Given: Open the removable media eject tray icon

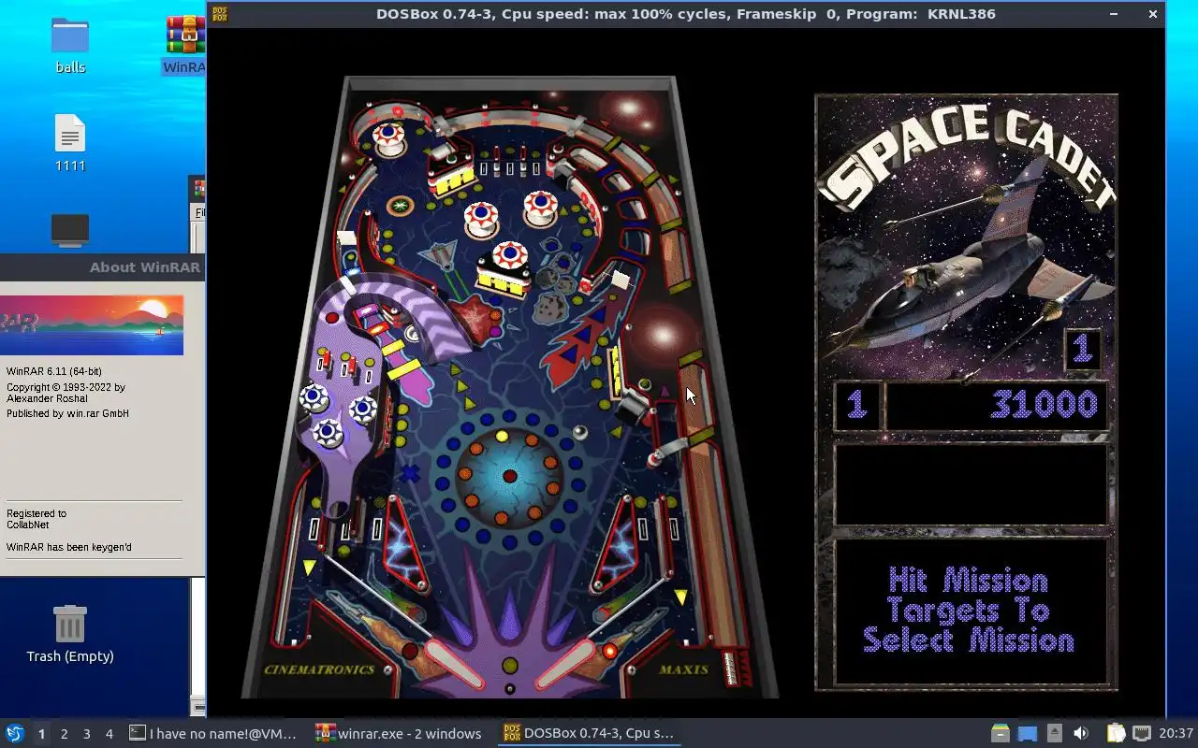Looking at the screenshot, I should (1055, 734).
